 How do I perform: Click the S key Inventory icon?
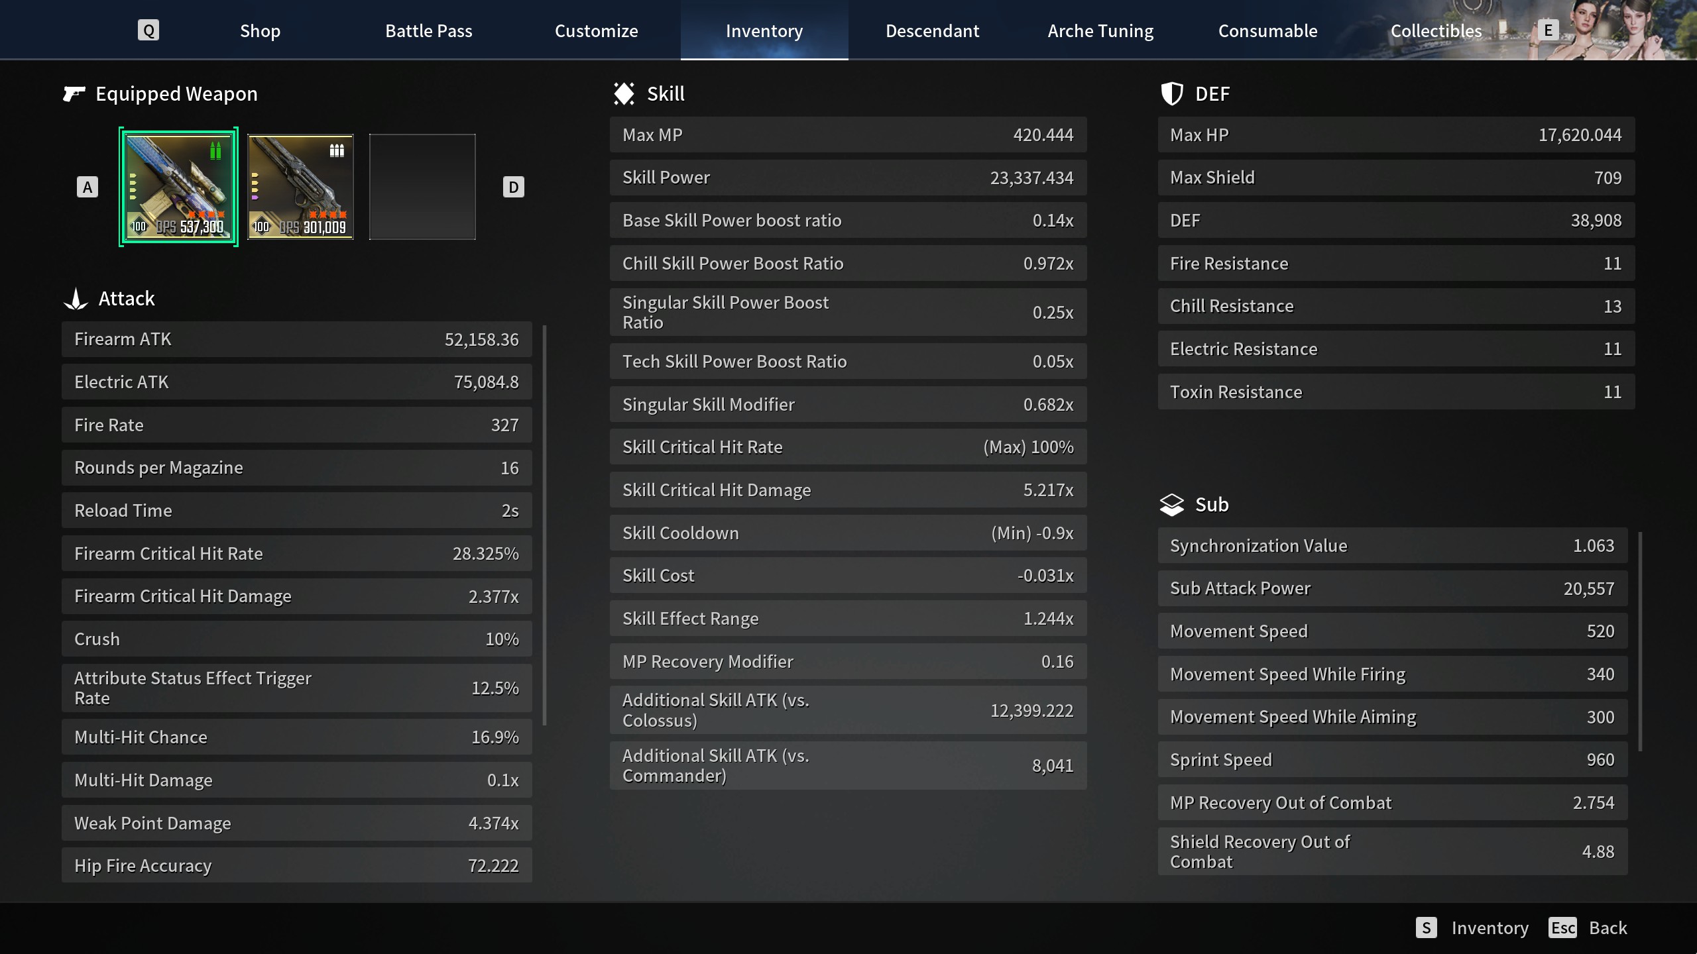click(1426, 927)
